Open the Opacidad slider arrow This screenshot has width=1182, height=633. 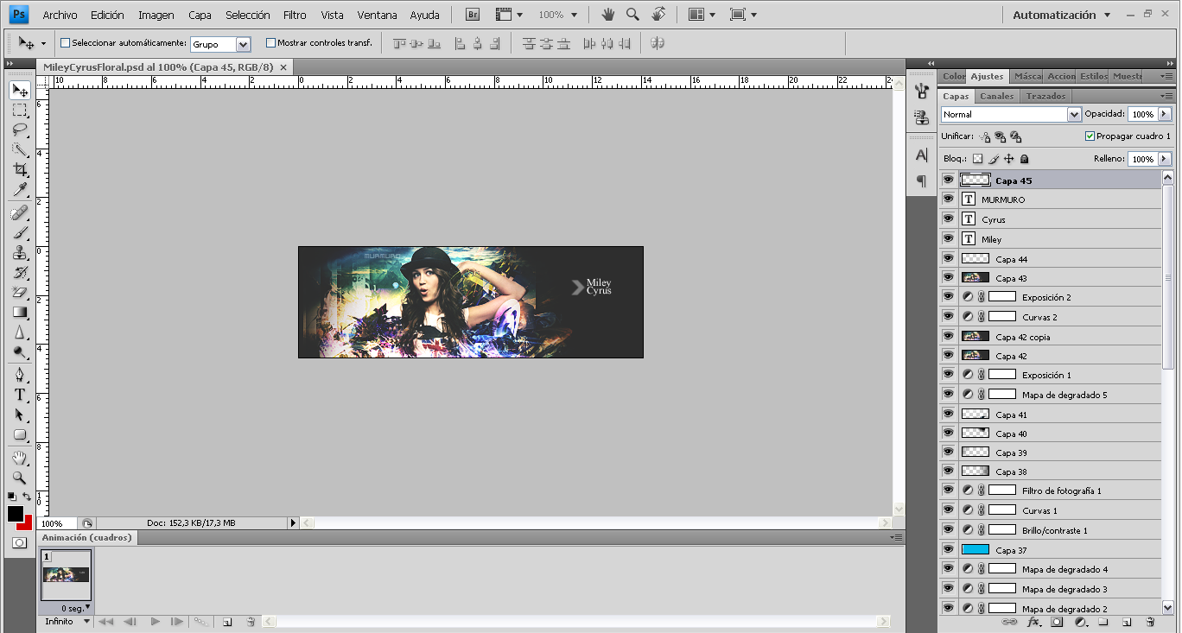tap(1164, 114)
